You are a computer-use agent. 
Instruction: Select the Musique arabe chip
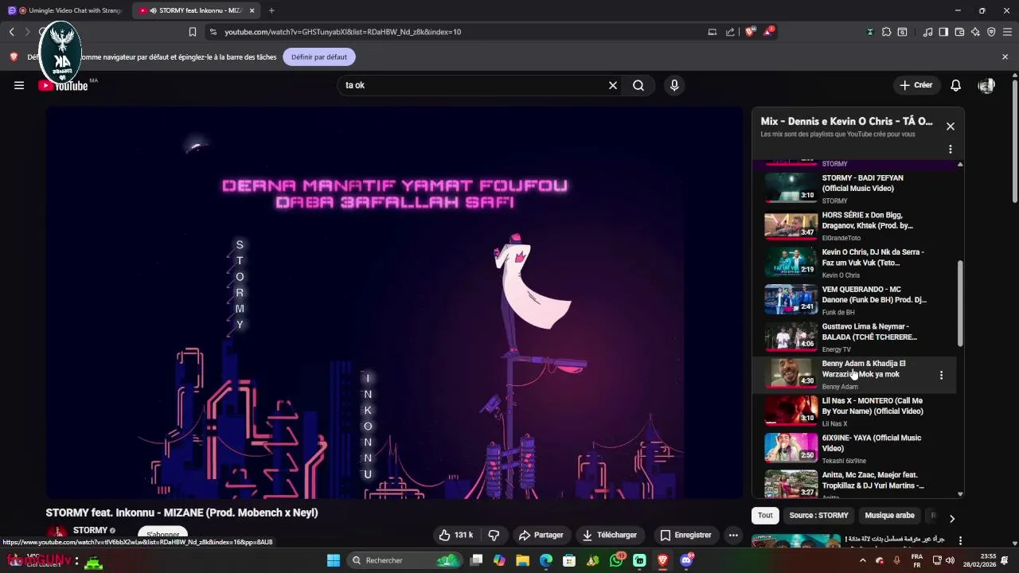click(x=889, y=516)
